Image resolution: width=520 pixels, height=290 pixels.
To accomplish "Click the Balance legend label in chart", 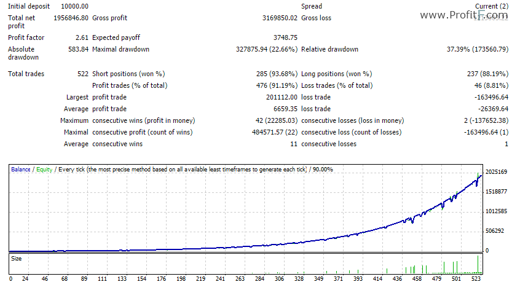I will pyautogui.click(x=20, y=170).
